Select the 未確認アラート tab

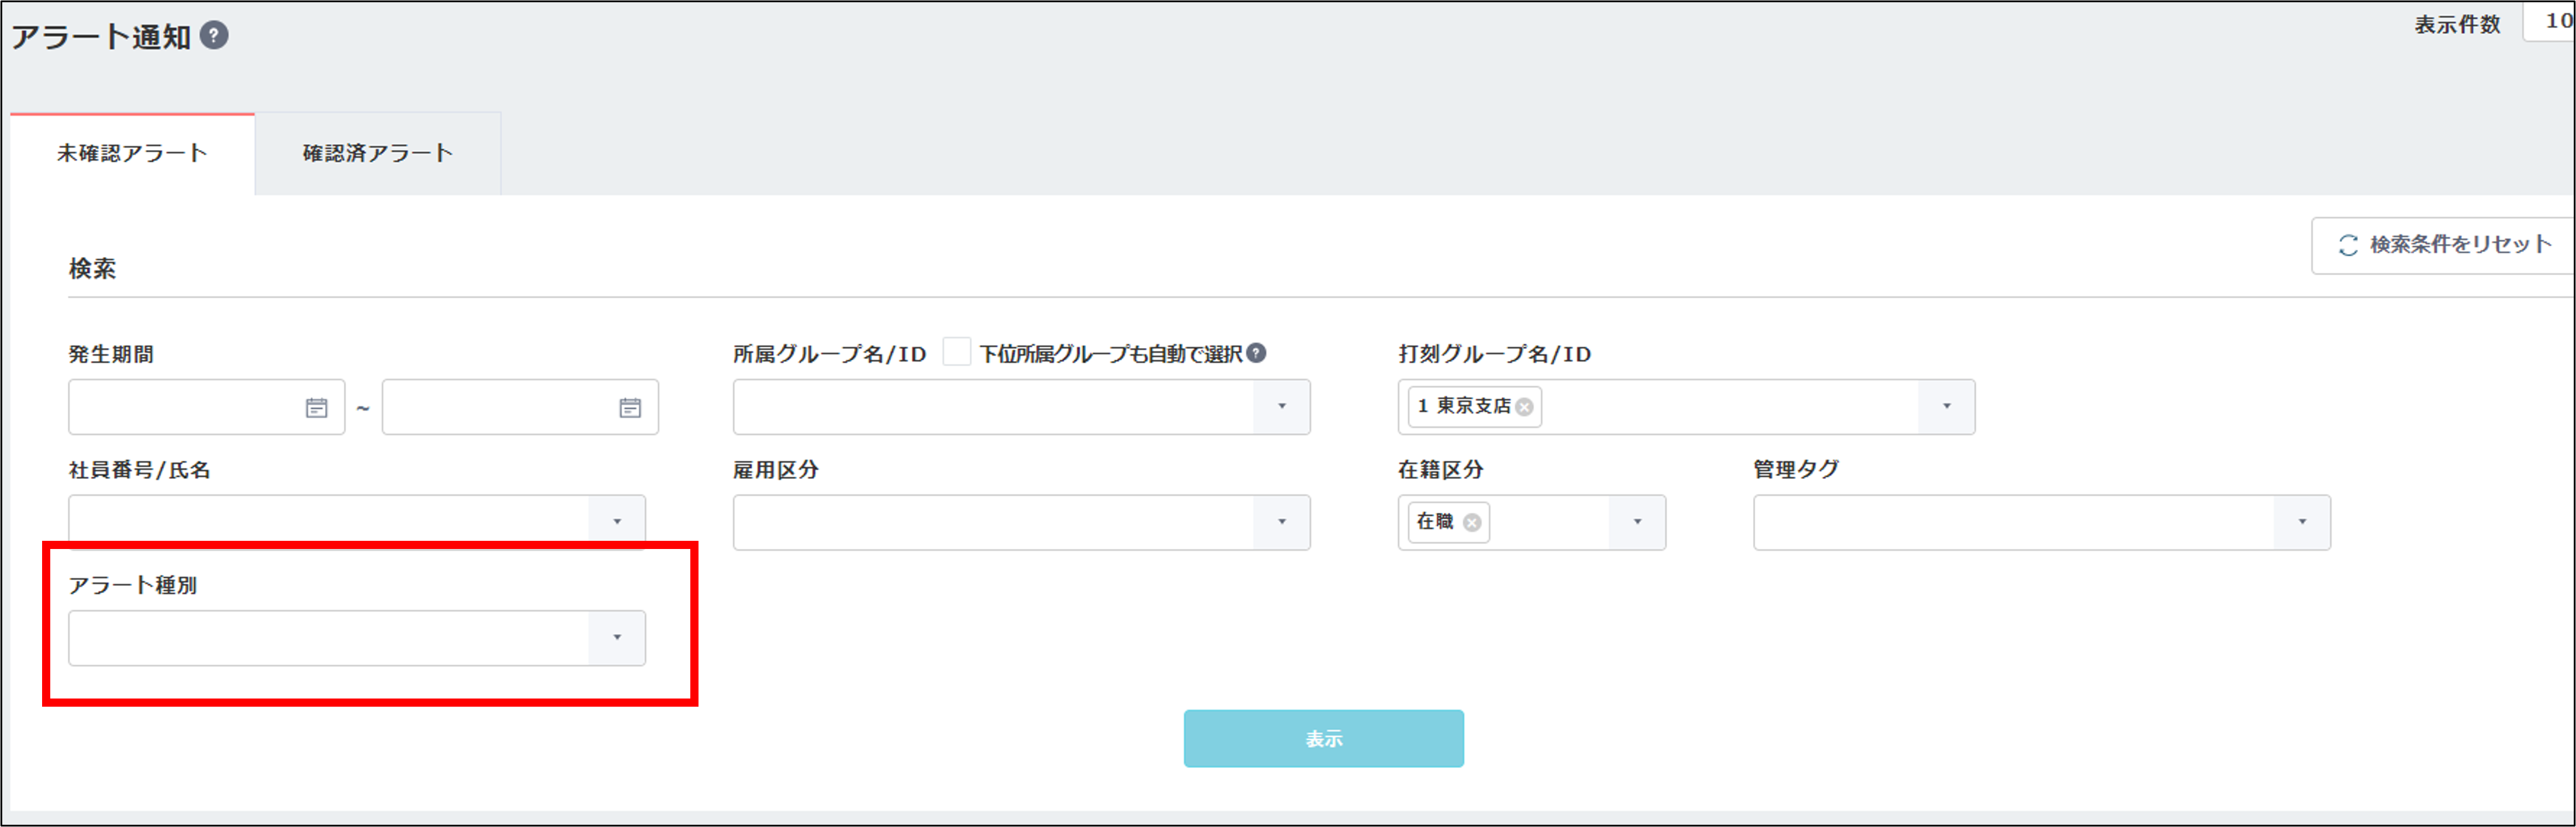coord(132,154)
